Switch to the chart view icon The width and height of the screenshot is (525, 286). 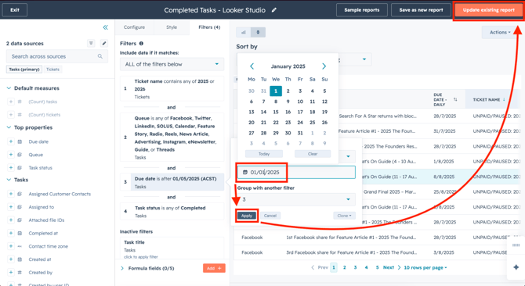click(244, 32)
